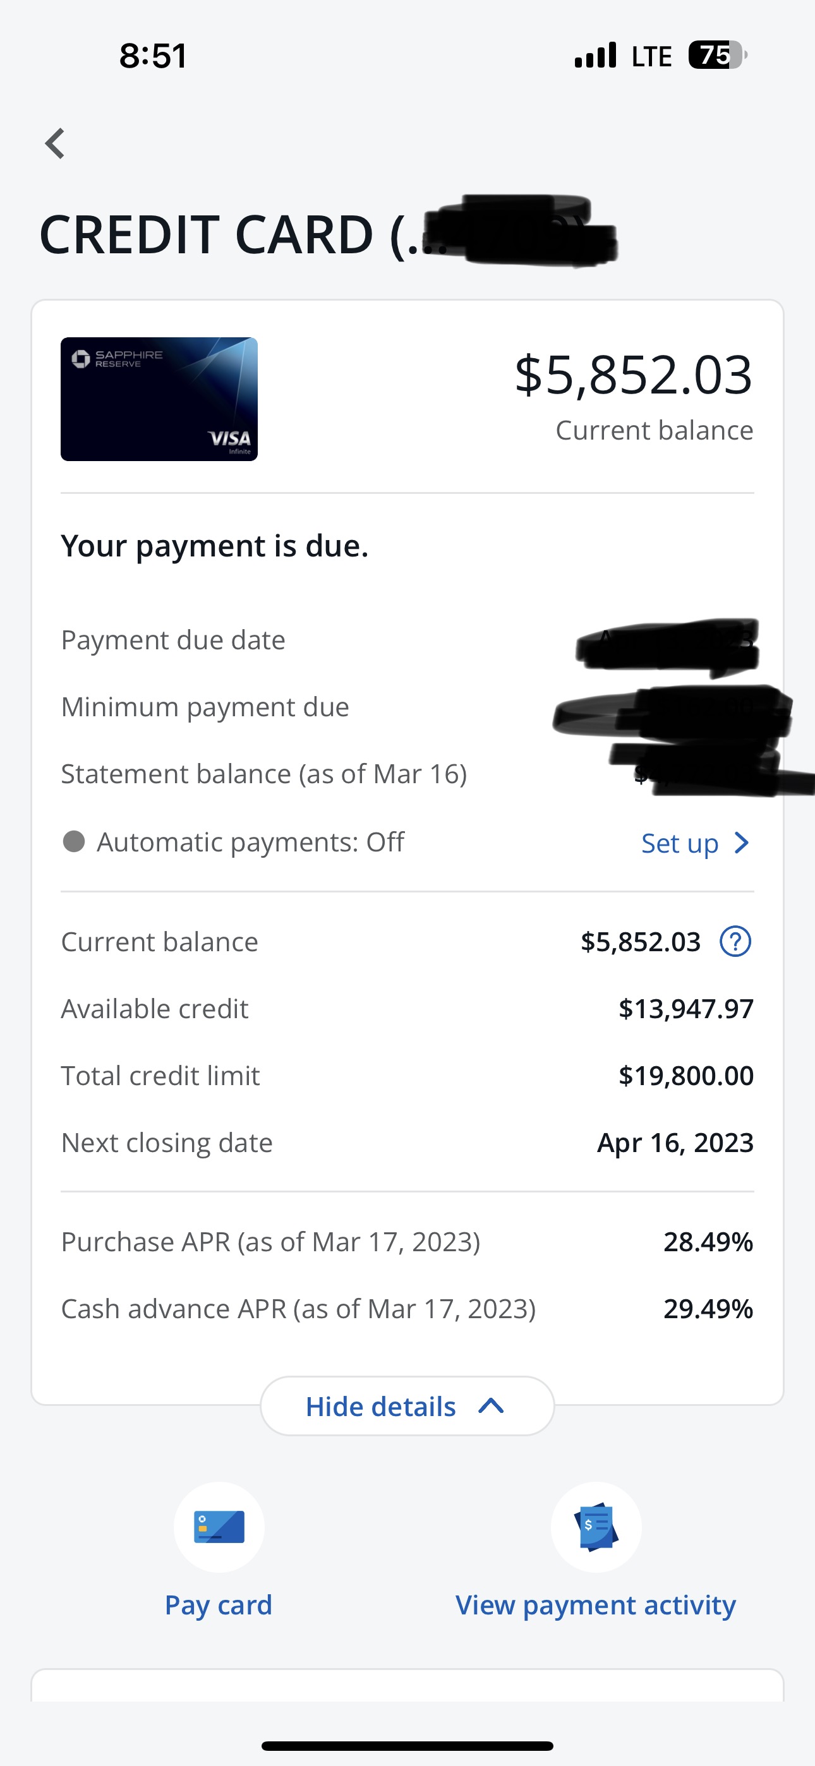Tap the large $5,852.03 balance amount
Image resolution: width=815 pixels, height=1766 pixels.
click(x=633, y=375)
